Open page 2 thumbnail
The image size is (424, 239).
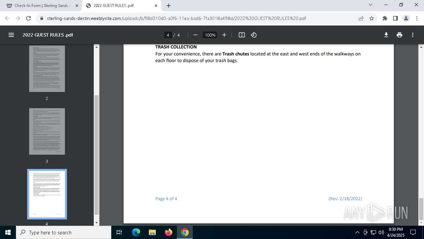(x=47, y=69)
